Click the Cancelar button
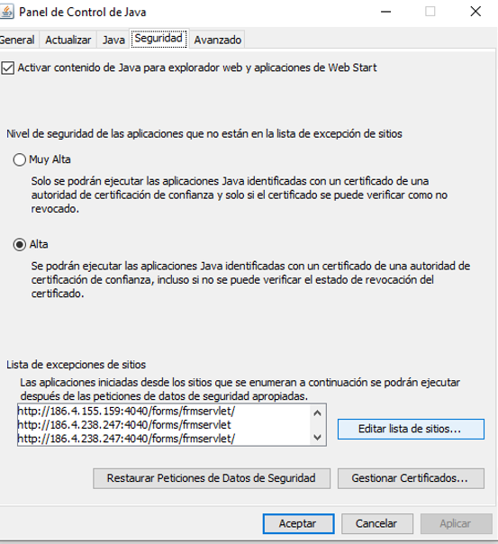 377,523
